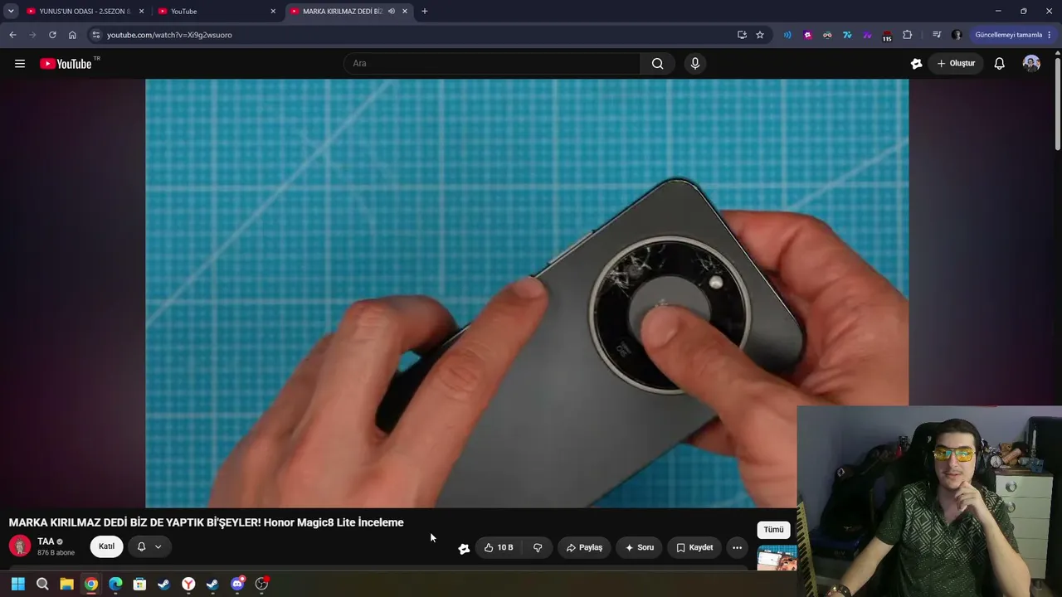Click the magnifier search button
1062x597 pixels.
point(657,64)
